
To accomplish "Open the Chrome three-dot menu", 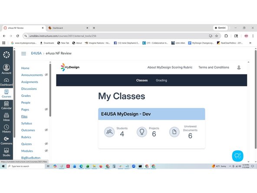I will click(x=253, y=36).
